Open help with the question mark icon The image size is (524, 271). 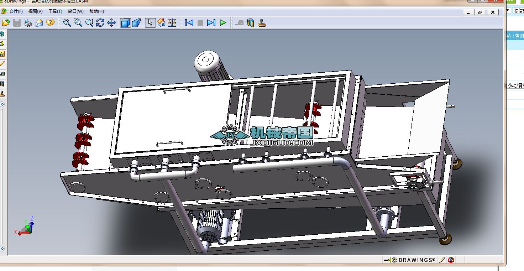[x=50, y=23]
